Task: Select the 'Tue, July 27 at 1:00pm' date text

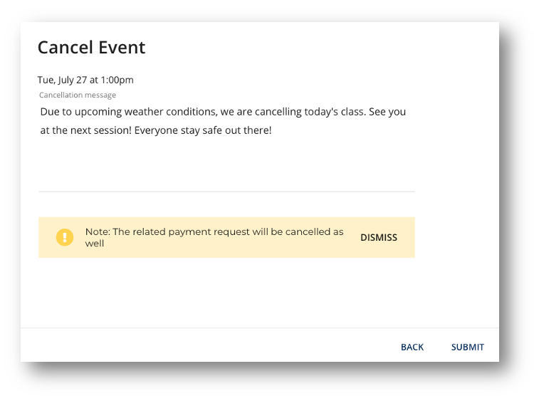Action: [x=85, y=80]
